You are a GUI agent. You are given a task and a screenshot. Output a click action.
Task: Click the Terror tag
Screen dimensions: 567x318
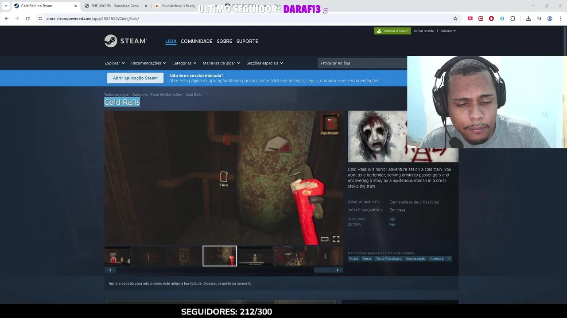coord(367,259)
